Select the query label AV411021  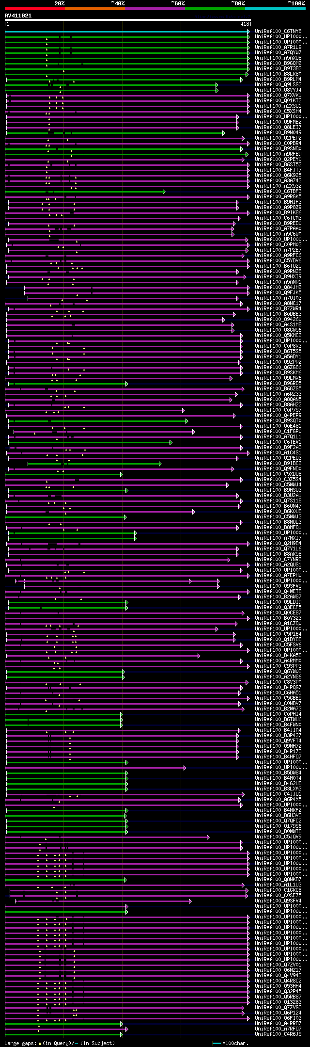[x=18, y=16]
